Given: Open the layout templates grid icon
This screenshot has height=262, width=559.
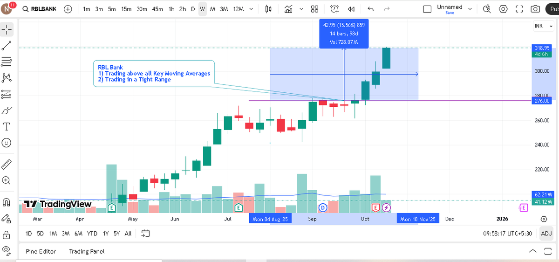Looking at the screenshot, I should coord(314,9).
